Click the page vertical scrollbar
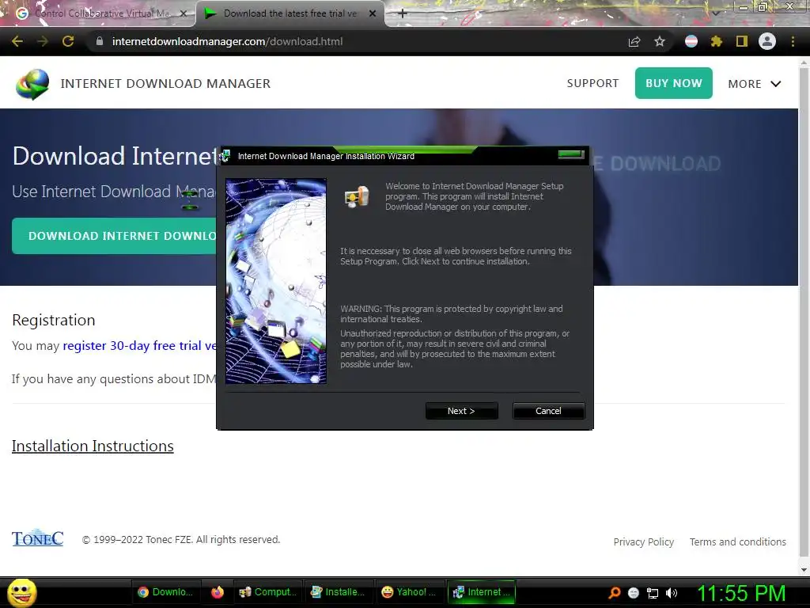This screenshot has width=810, height=608. (x=804, y=310)
